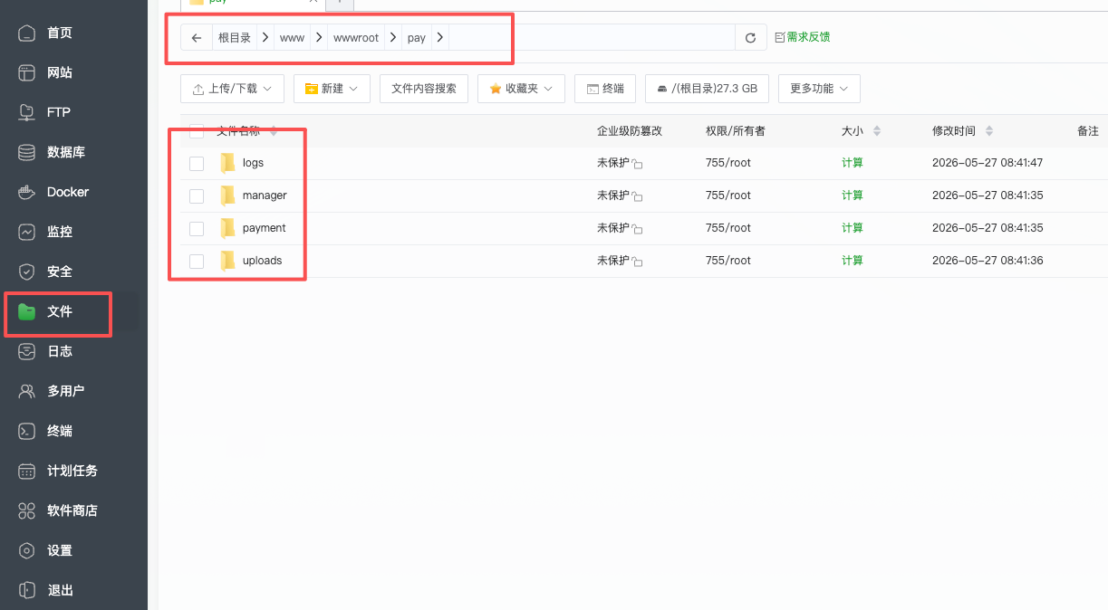Click the manager folder icon

(x=227, y=195)
